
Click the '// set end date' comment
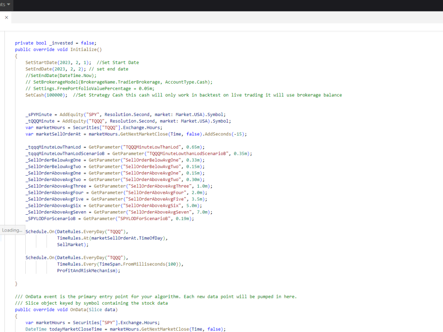109,69
